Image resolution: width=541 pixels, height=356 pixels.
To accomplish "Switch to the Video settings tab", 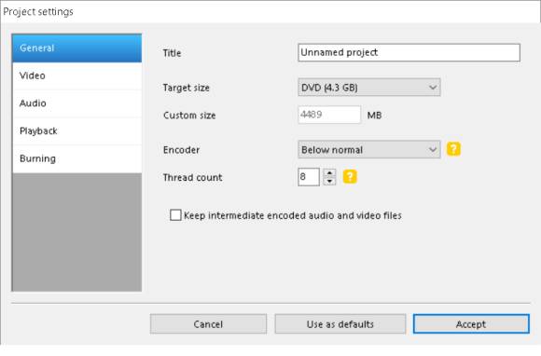I will point(76,75).
